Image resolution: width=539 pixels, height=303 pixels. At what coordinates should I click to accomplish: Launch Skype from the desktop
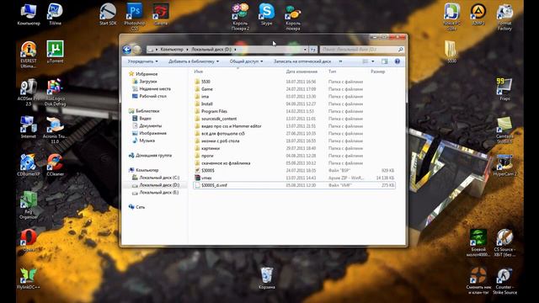[266, 14]
